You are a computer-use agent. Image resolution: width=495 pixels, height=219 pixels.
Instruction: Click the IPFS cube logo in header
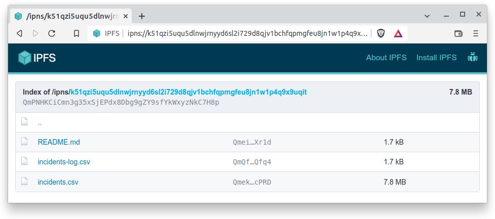click(x=25, y=58)
